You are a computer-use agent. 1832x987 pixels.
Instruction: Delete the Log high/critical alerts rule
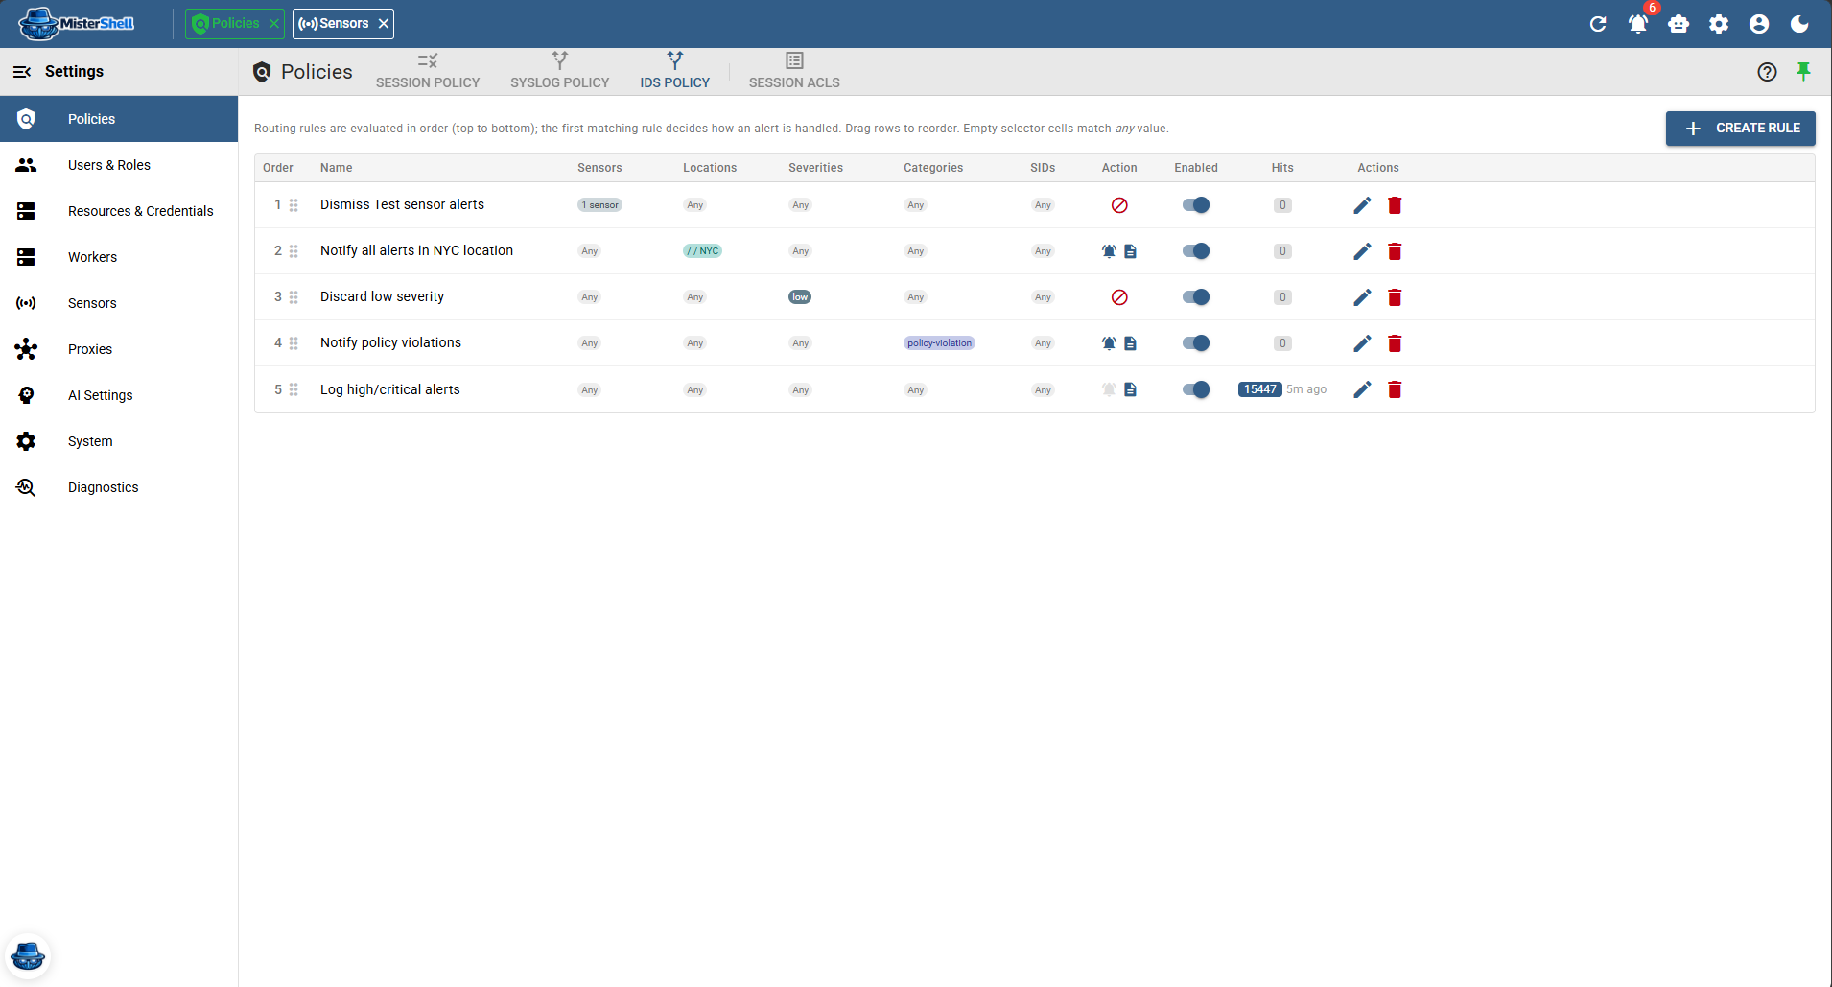click(x=1395, y=389)
